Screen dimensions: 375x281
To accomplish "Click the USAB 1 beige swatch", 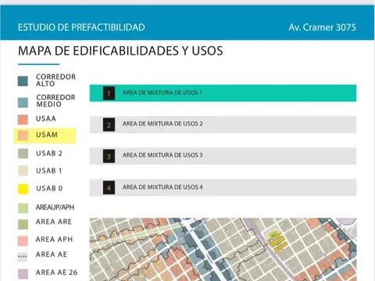I will [x=23, y=171].
